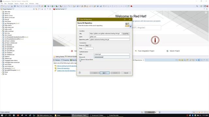Click the New toolbar icon
The height and width of the screenshot is (117, 209).
click(x=2, y=6)
